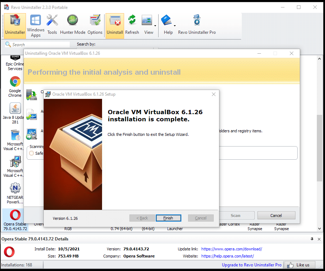
Task: Click the View toolbar icon
Action: pyautogui.click(x=147, y=21)
